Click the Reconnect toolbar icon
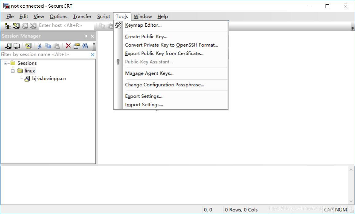 25,26
